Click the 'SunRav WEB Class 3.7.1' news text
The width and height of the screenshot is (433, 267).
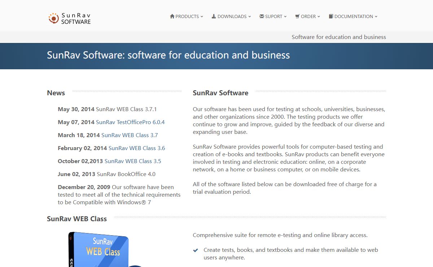tap(126, 109)
